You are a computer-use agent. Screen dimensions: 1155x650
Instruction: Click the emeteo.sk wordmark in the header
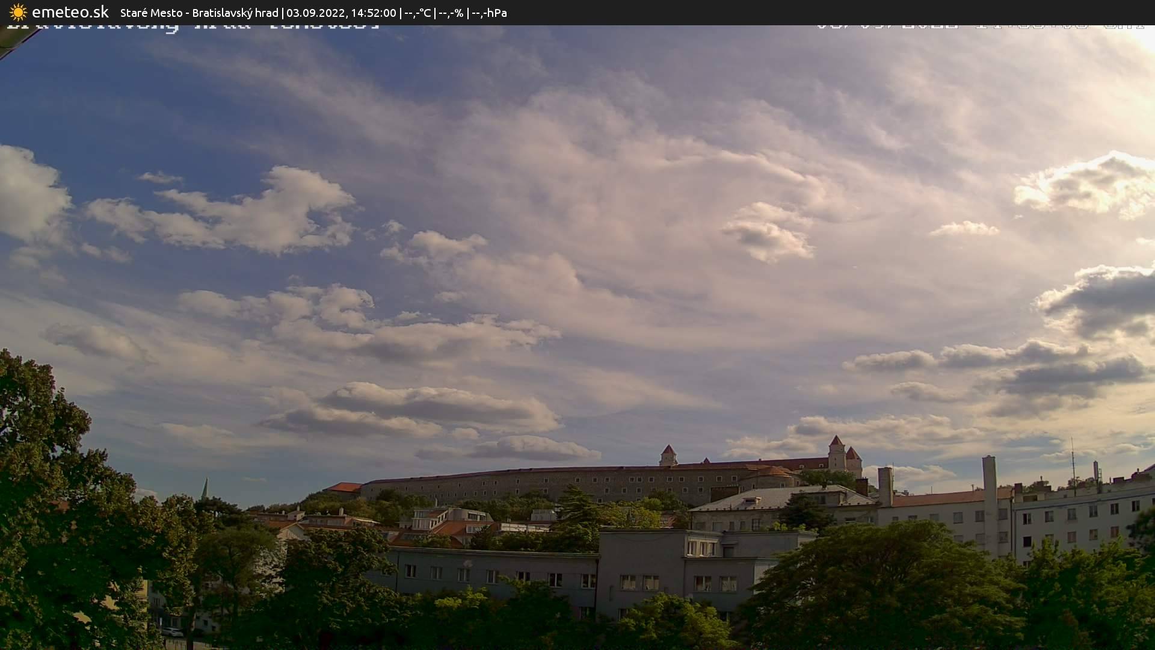coord(70,12)
